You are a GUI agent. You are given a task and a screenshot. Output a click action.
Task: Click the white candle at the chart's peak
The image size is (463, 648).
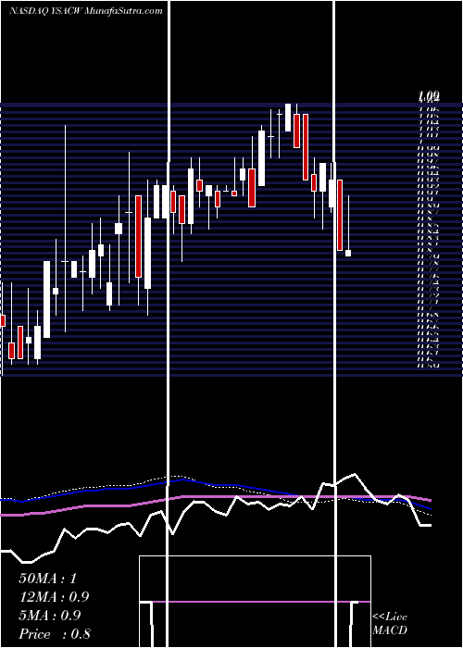click(288, 118)
